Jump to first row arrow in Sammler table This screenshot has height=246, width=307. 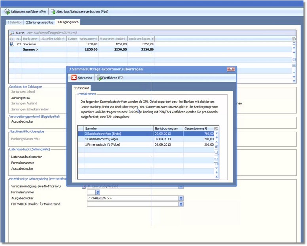(x=216, y=134)
